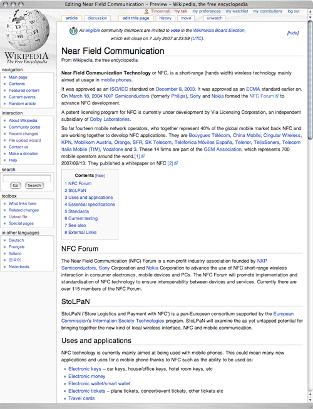Open the Electronic wallet/smart wallet link
Viewport: 313px width, 409px height.
[x=100, y=383]
